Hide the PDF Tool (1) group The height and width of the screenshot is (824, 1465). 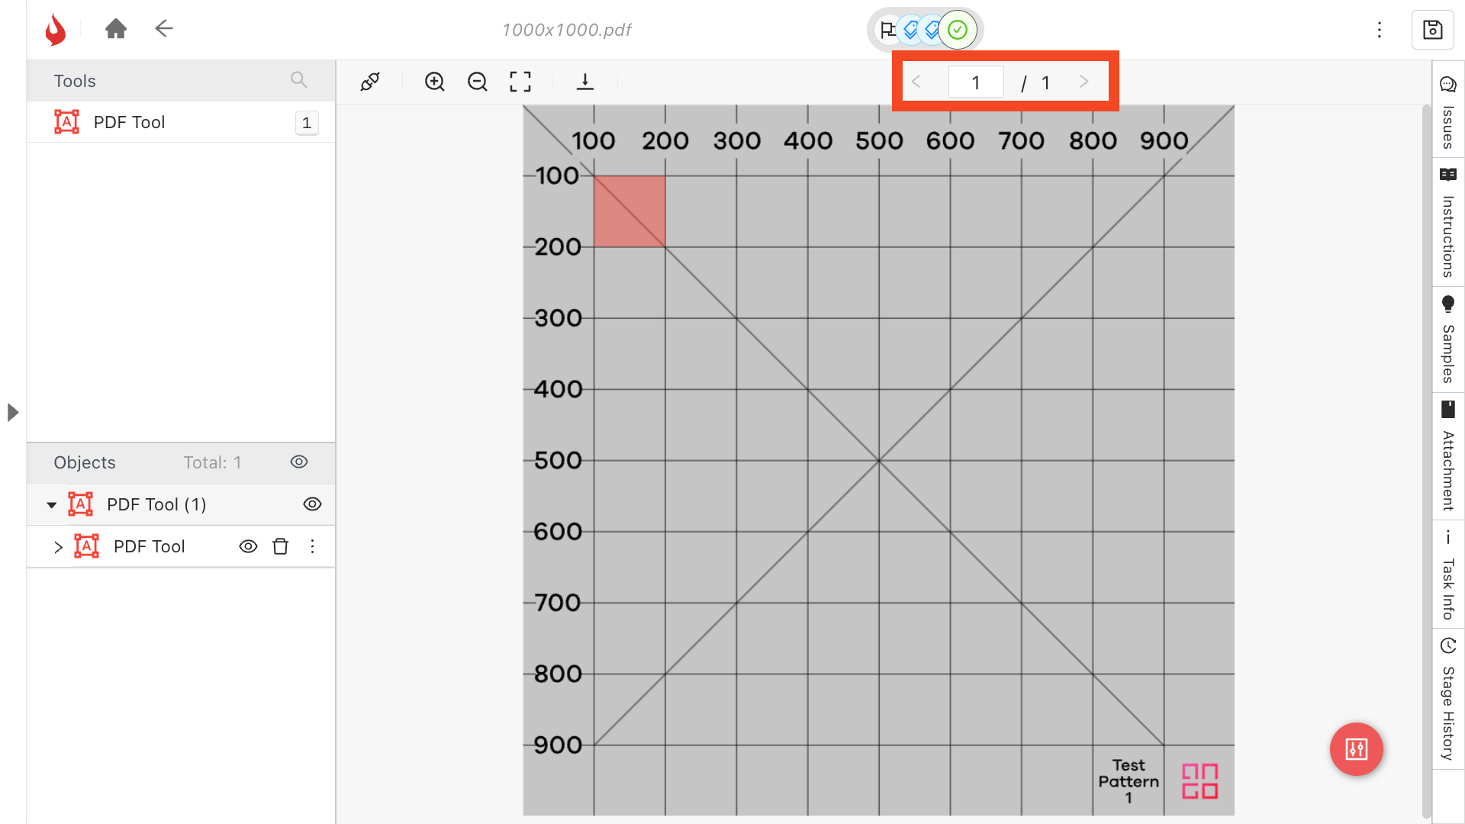pyautogui.click(x=312, y=504)
